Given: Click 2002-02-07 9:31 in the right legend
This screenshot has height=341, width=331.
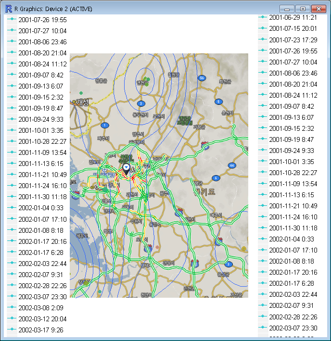Looking at the screenshot, I should [292, 305].
